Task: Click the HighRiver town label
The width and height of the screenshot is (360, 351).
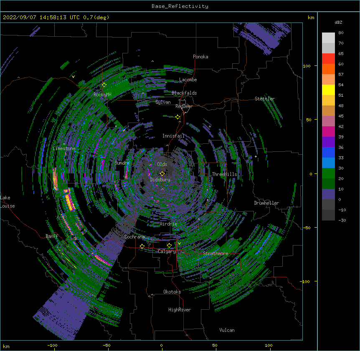Action: [180, 310]
